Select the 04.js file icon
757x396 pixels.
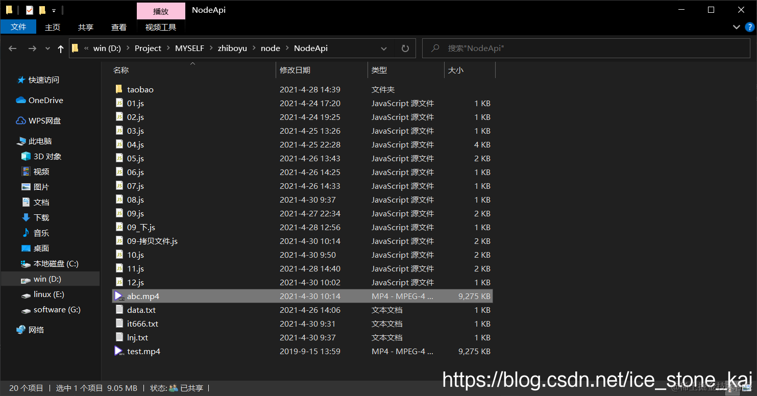click(119, 144)
